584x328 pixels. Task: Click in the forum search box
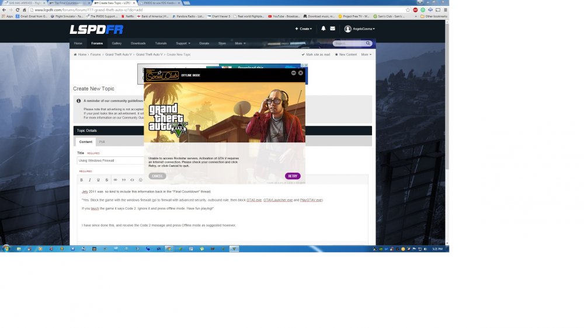pos(349,43)
